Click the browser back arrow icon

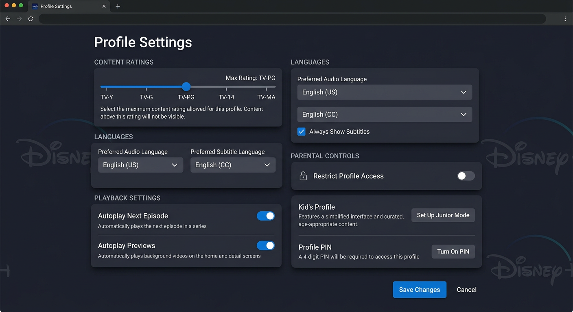point(7,19)
